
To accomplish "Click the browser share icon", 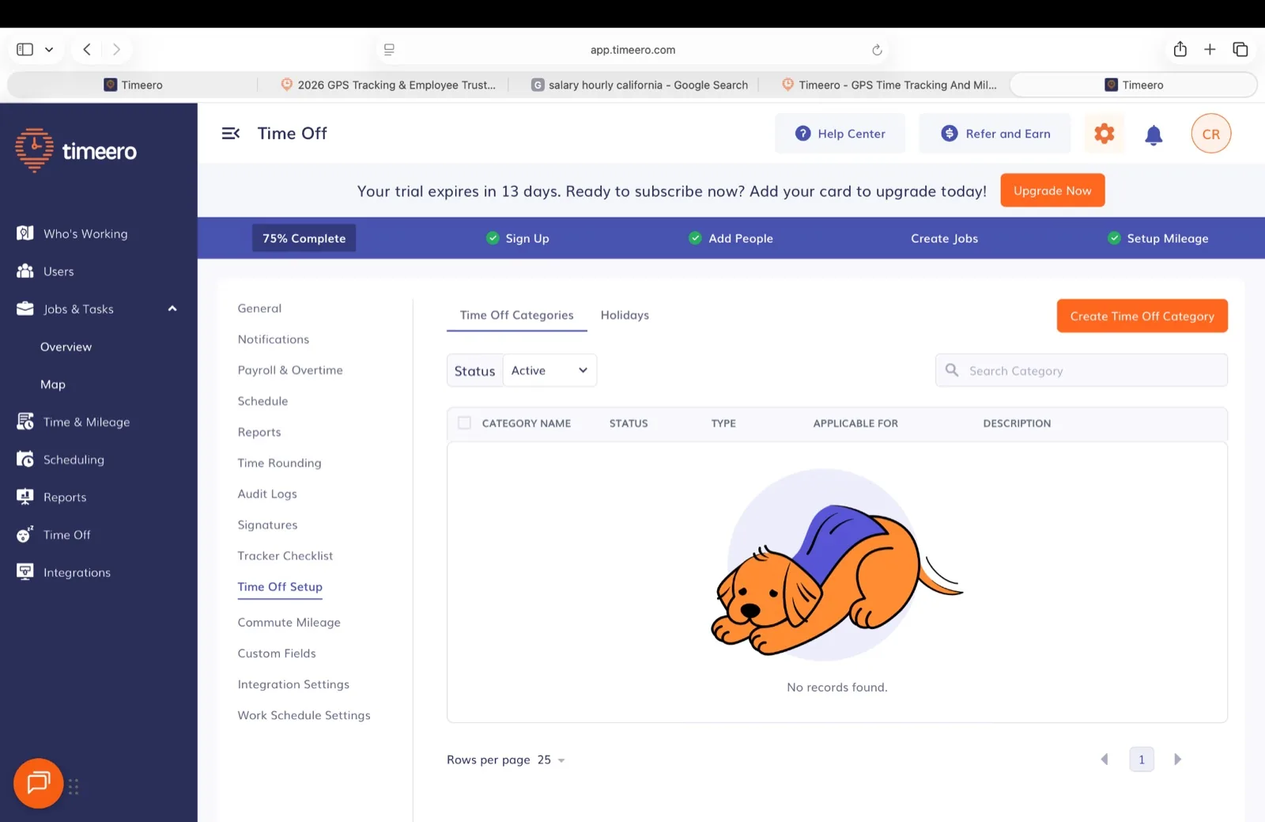I will pos(1180,49).
